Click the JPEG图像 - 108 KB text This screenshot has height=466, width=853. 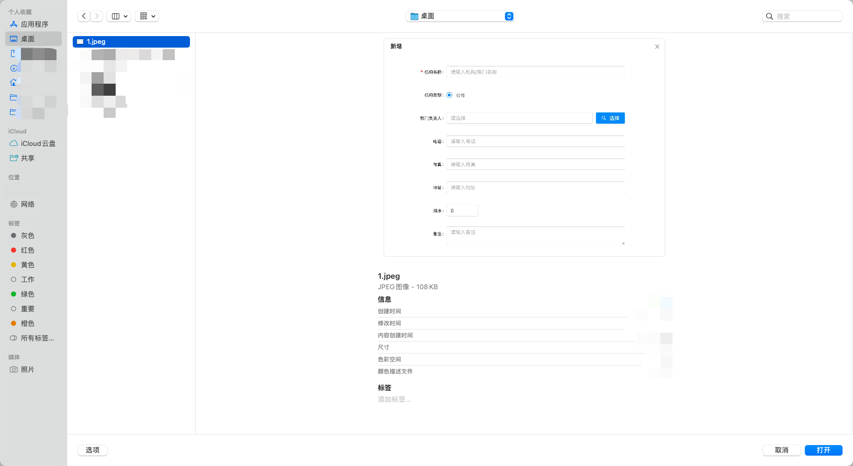pos(408,287)
